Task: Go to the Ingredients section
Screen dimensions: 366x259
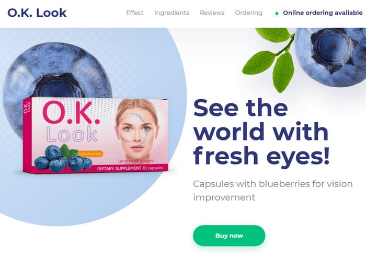Action: click(171, 13)
